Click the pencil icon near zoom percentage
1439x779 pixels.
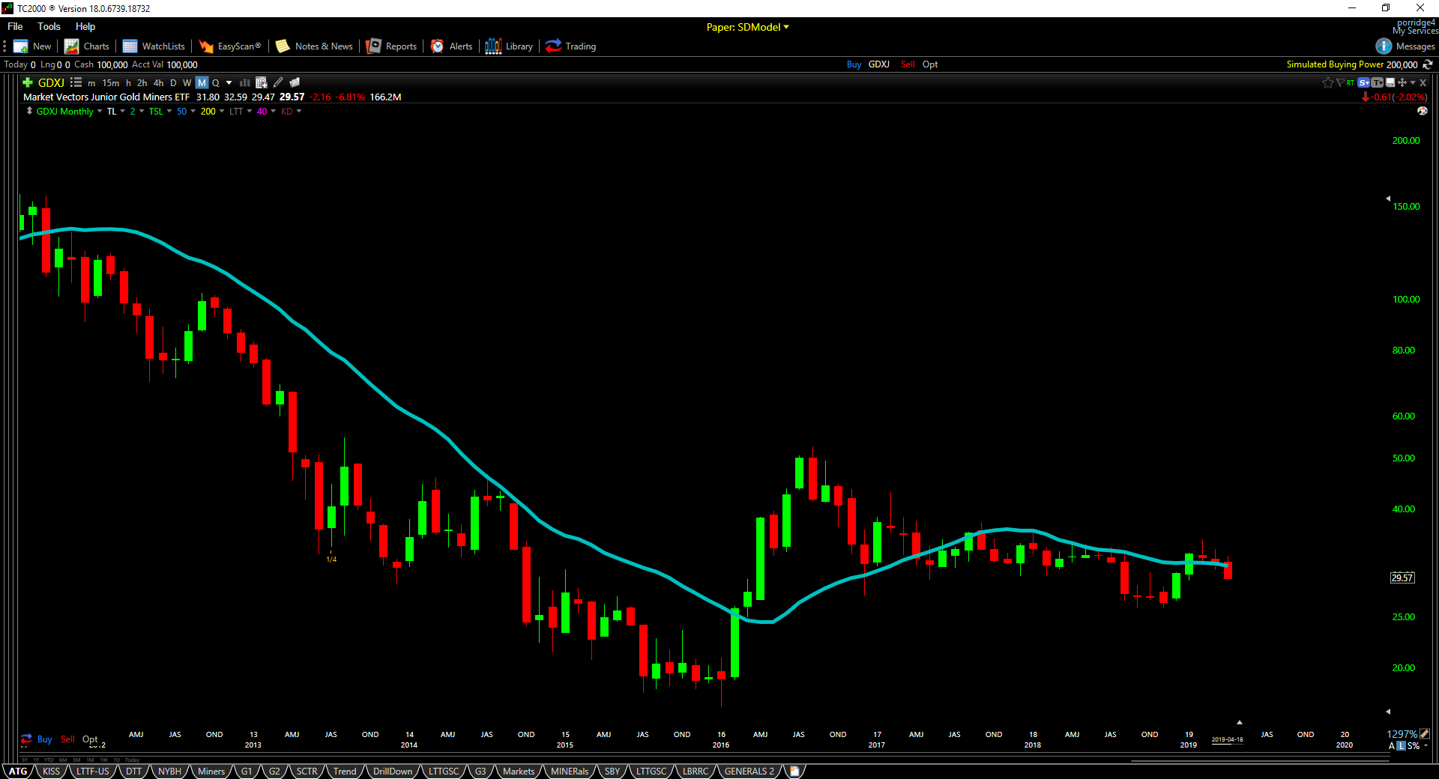click(x=1425, y=734)
